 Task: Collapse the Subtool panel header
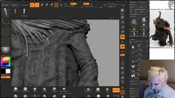132,39
